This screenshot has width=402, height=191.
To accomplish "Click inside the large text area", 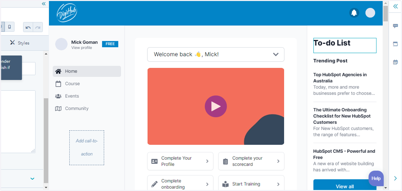I will click(x=18, y=122).
